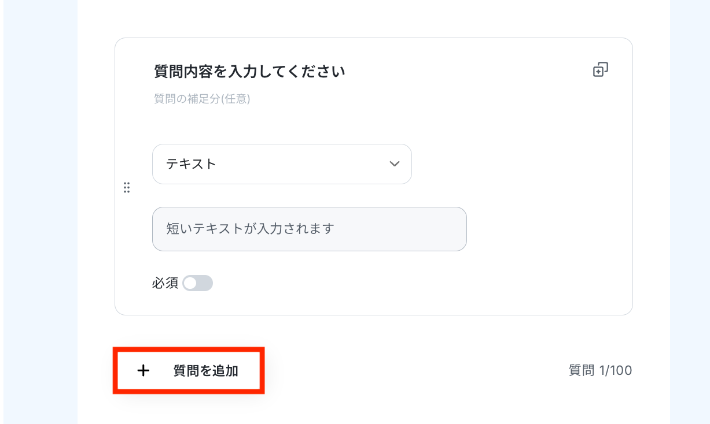Viewport: 710px width, 424px height.
Task: Click the テキスト label inside the combo box
Action: point(191,164)
